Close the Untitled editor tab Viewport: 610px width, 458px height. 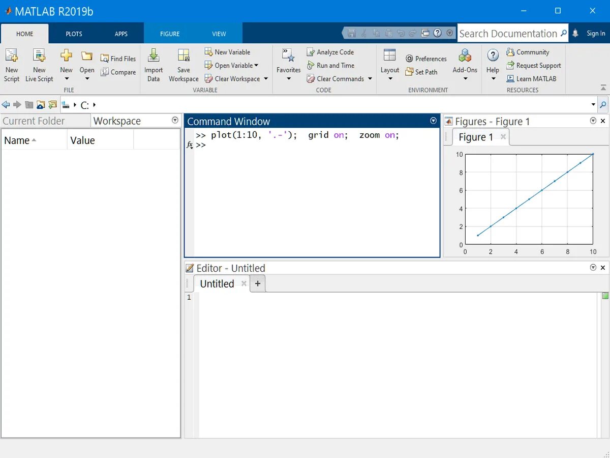click(x=244, y=283)
